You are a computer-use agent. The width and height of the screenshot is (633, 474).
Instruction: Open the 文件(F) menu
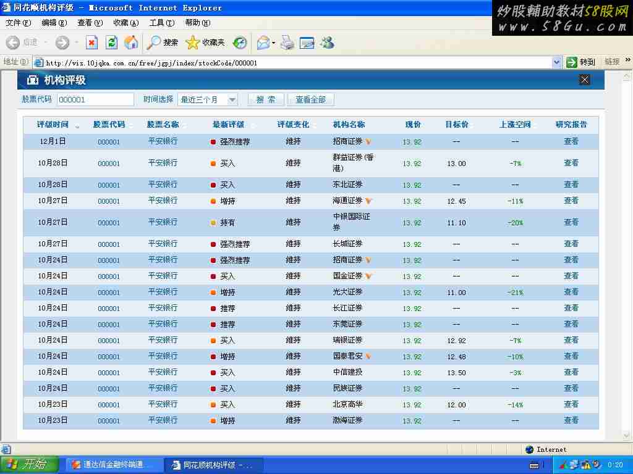(x=18, y=23)
